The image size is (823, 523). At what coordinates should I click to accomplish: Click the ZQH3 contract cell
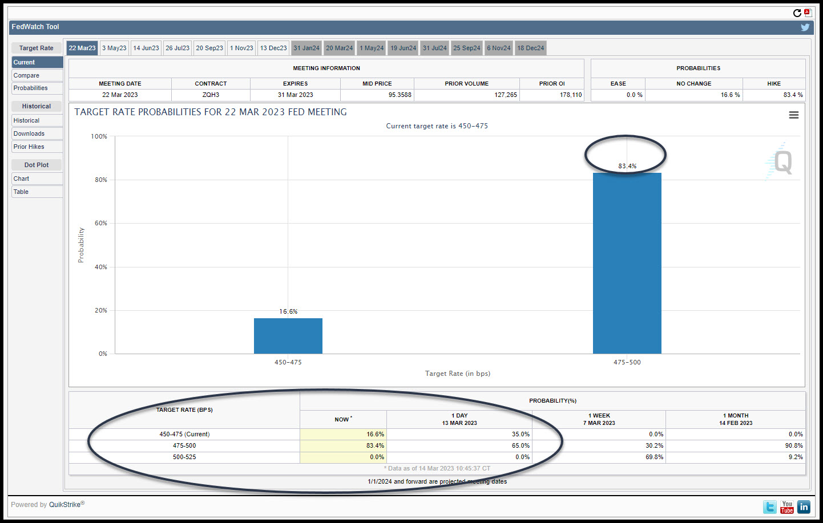point(211,95)
